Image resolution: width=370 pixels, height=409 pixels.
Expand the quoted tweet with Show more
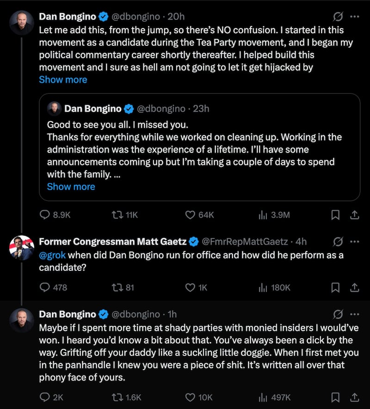71,186
